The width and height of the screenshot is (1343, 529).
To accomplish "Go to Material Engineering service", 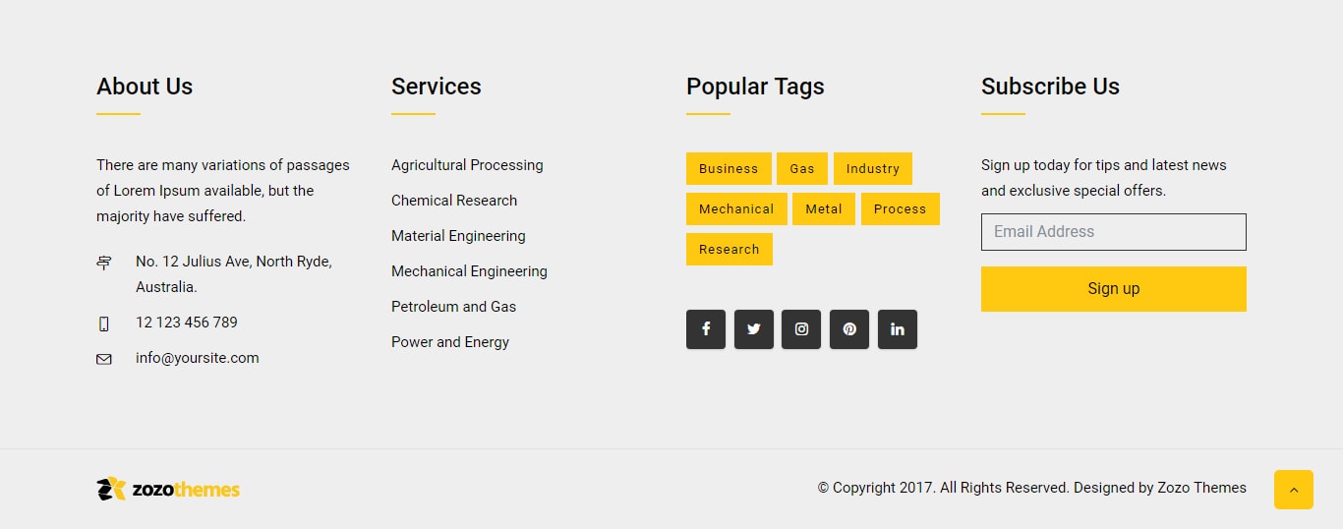I will click(x=458, y=236).
